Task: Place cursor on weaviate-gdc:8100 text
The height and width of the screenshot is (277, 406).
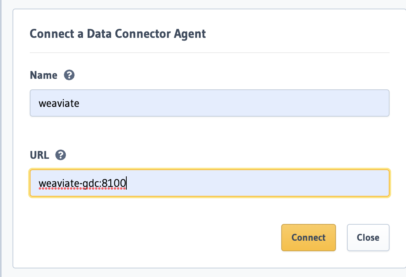Action: coord(83,183)
